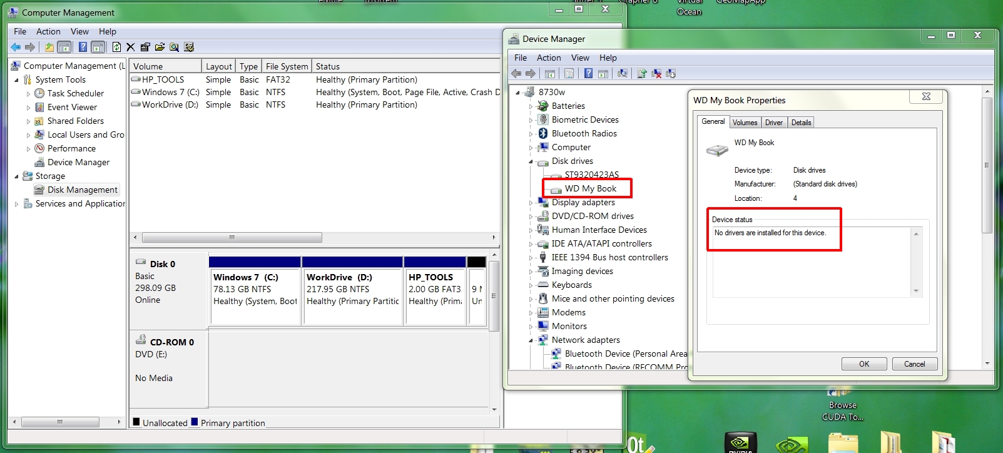Collapse System Tools in console tree
1003x453 pixels.
coord(16,80)
